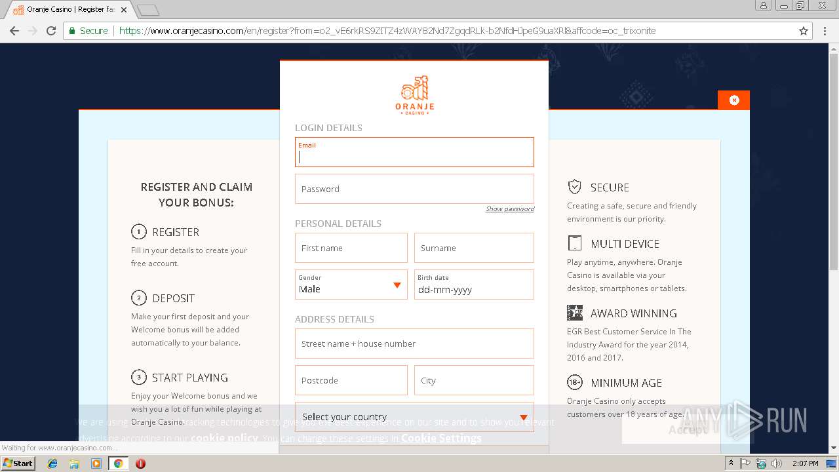
Task: Click the REGISTER AND CLAIM YOUR BONUS heading
Action: coord(196,195)
